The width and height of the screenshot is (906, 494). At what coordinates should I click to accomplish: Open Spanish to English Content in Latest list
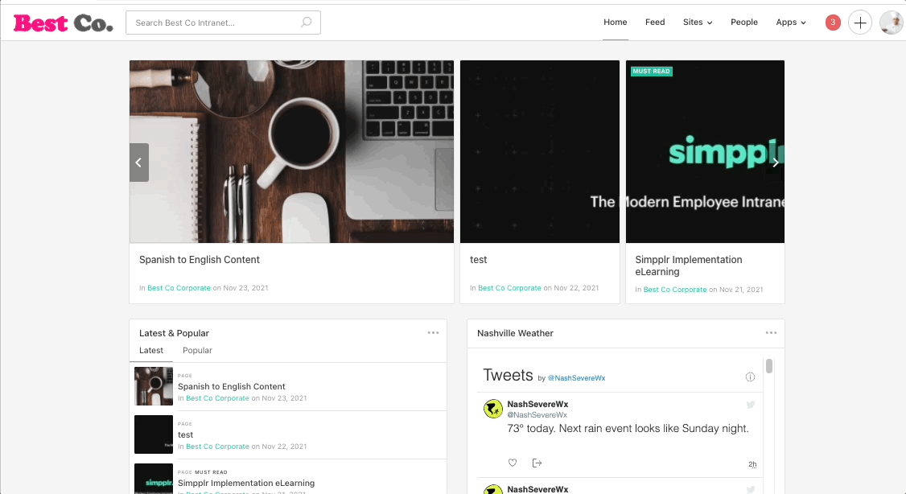point(232,386)
